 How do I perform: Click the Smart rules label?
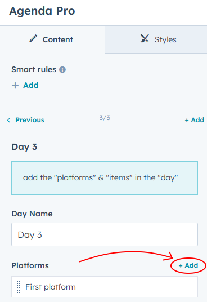point(34,69)
